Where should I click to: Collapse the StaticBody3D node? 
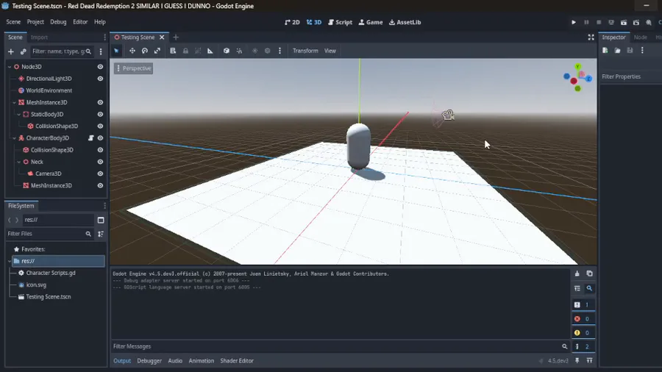click(x=19, y=114)
